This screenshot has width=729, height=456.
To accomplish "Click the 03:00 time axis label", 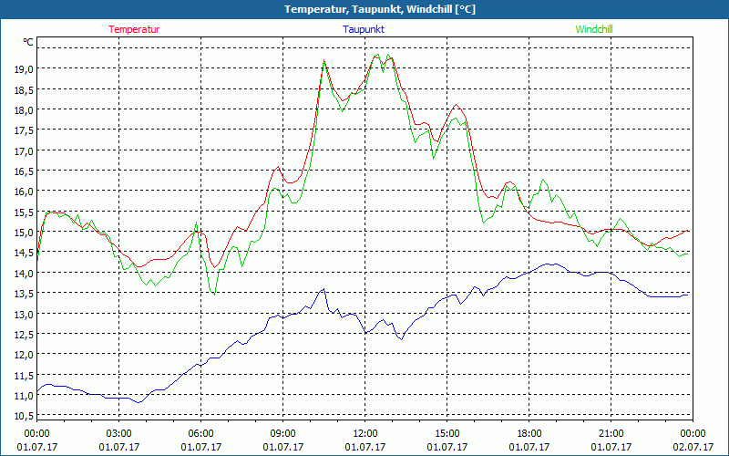I will (x=119, y=434).
